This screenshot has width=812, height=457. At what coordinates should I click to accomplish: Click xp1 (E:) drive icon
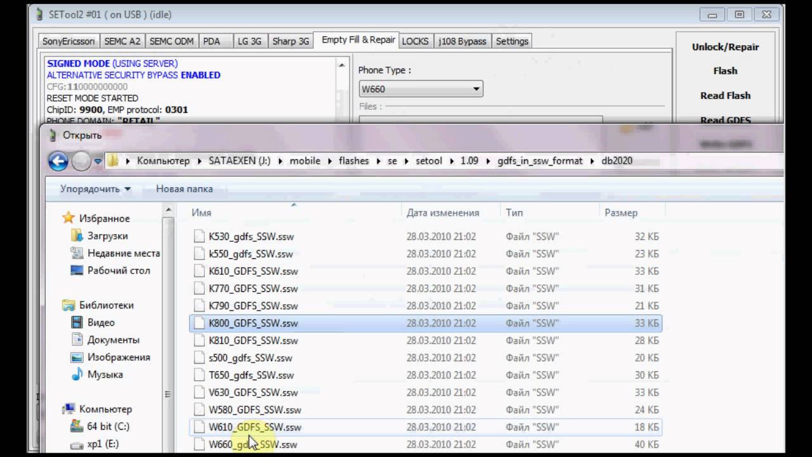[77, 444]
